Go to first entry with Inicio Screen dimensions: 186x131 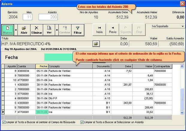pyautogui.click(x=99, y=30)
